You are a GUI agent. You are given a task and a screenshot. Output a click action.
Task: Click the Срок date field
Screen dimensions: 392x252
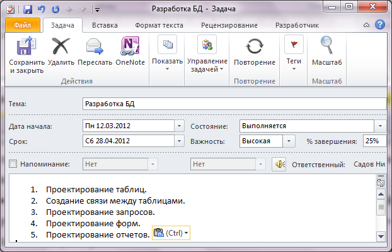click(x=129, y=141)
